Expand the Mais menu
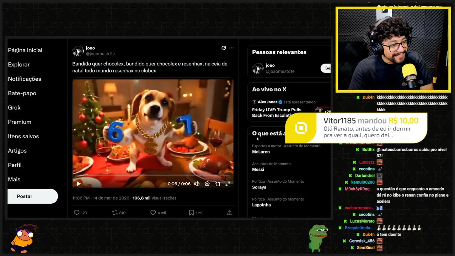 coord(14,180)
